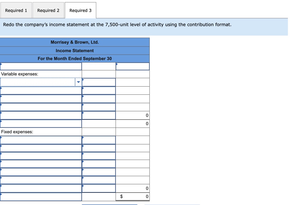Click the "Variable expenses:" label
Screen dimensions: 290x205
(x=20, y=74)
